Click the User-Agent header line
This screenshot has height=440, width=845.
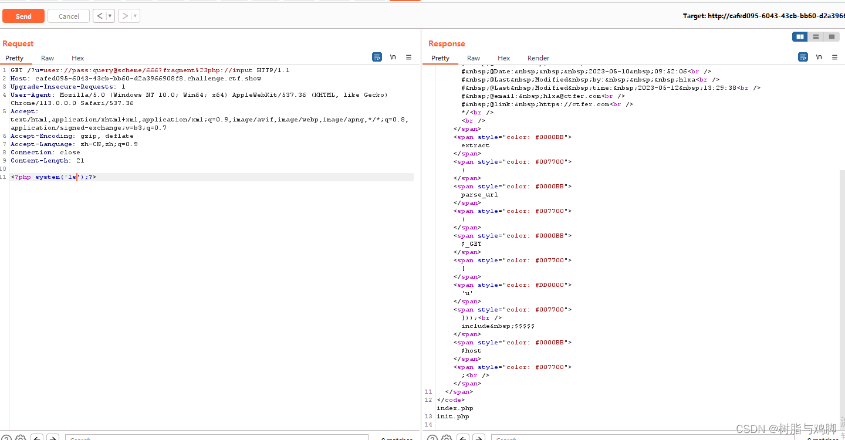199,99
